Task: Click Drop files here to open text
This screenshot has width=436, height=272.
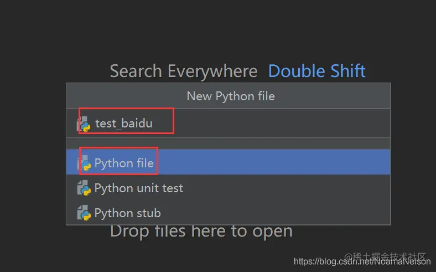Action: (201, 230)
